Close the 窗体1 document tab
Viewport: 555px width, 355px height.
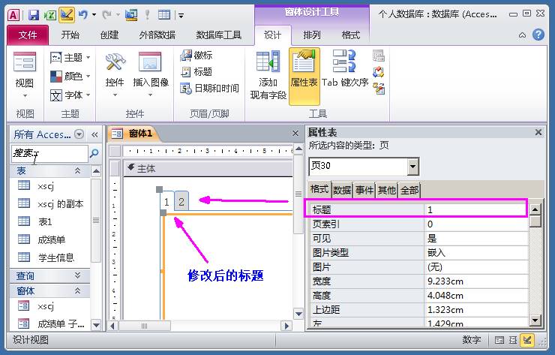point(295,133)
